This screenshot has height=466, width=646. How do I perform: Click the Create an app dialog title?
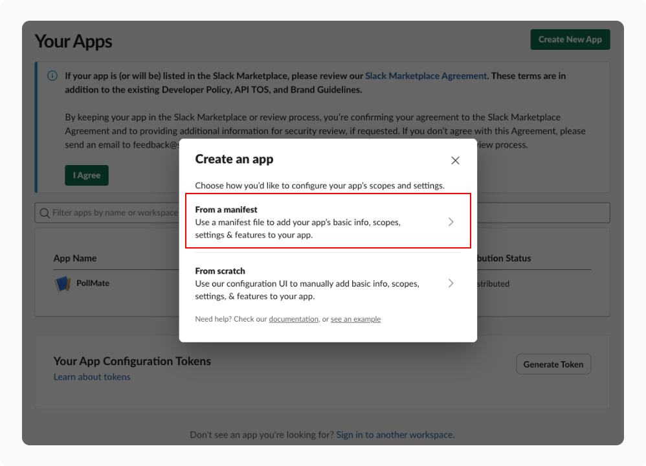pyautogui.click(x=234, y=159)
